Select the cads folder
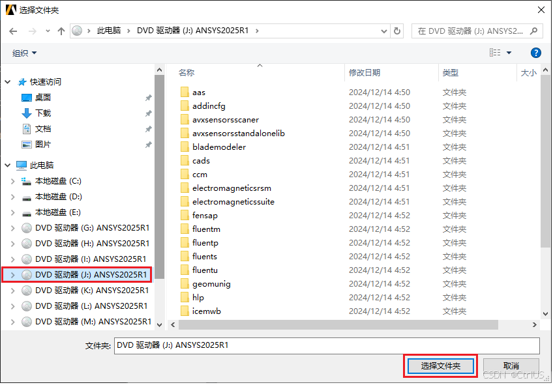Image resolution: width=553 pixels, height=385 pixels. click(201, 161)
